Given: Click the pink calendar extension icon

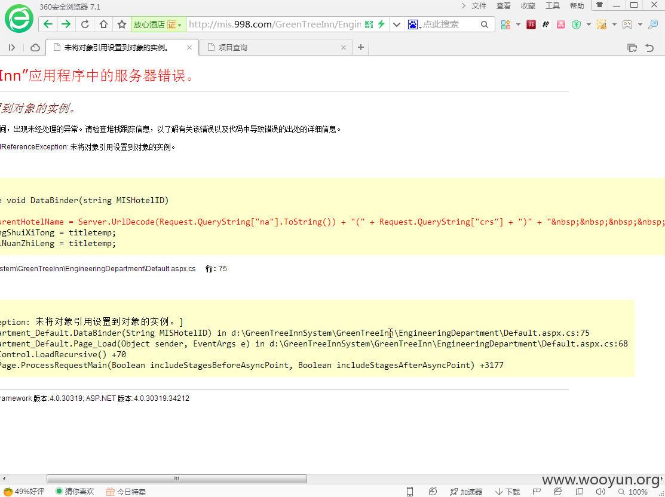Looking at the screenshot, I should coord(561,24).
